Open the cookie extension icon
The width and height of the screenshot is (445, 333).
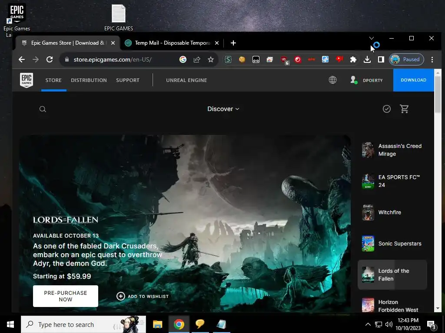tap(242, 59)
